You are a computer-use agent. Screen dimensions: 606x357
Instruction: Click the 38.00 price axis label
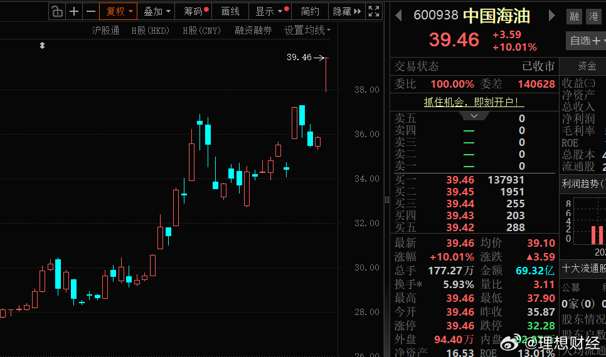point(367,90)
